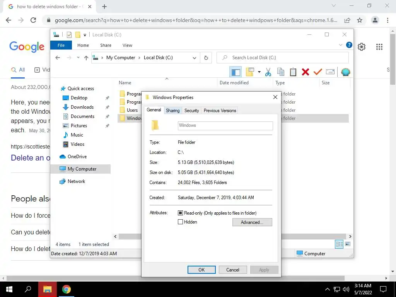
Task: Open the Home ribbon tab
Action: click(x=83, y=45)
